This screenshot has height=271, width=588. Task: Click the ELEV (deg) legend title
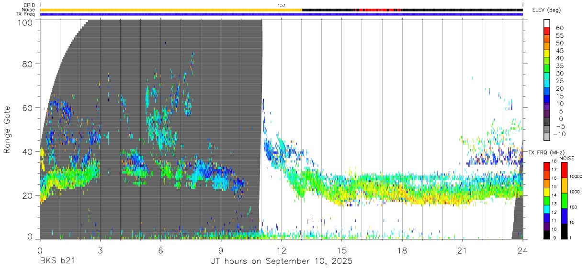[547, 10]
